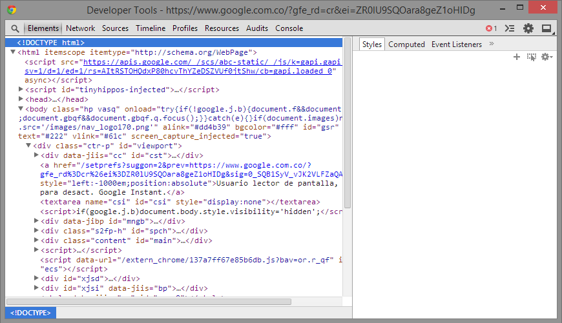Switch to the Timeline tab

pos(151,28)
